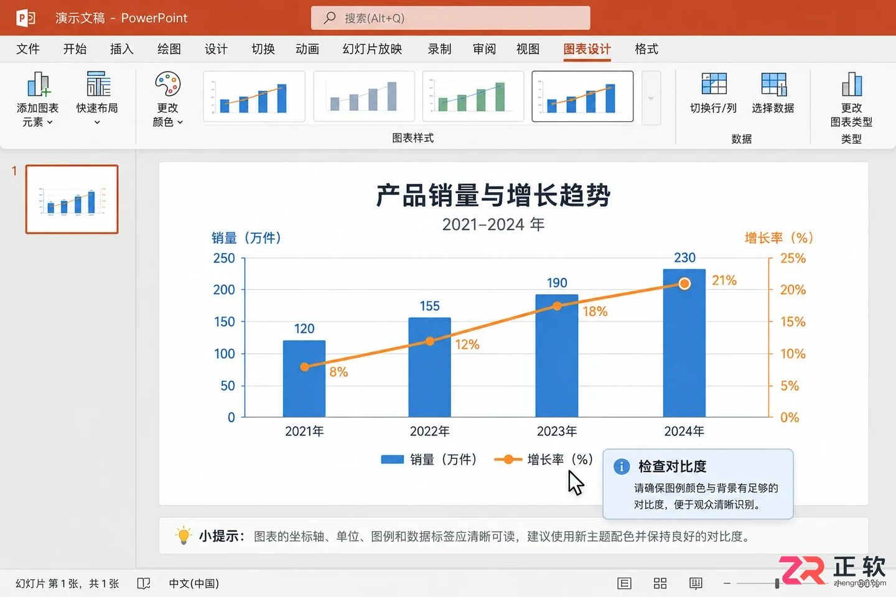Open the 文件 menu tab
896x597 pixels.
point(28,49)
